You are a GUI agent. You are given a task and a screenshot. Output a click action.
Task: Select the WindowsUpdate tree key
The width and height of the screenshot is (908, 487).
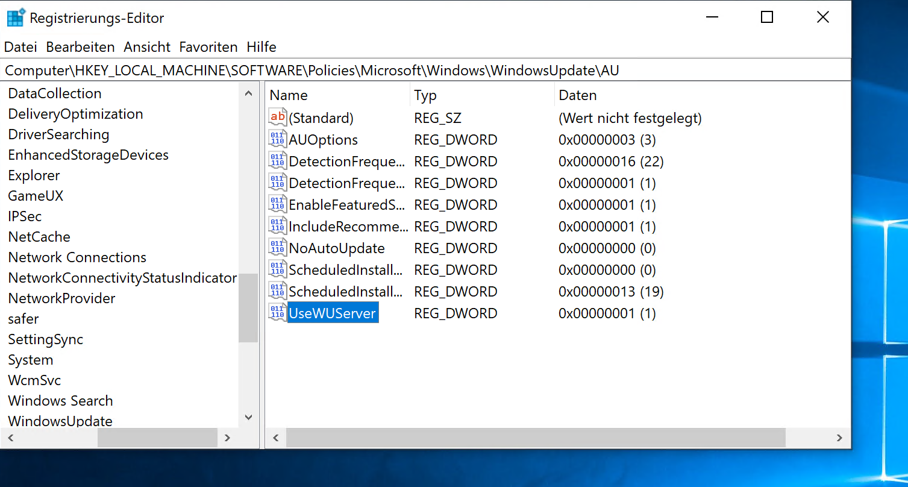coord(60,421)
